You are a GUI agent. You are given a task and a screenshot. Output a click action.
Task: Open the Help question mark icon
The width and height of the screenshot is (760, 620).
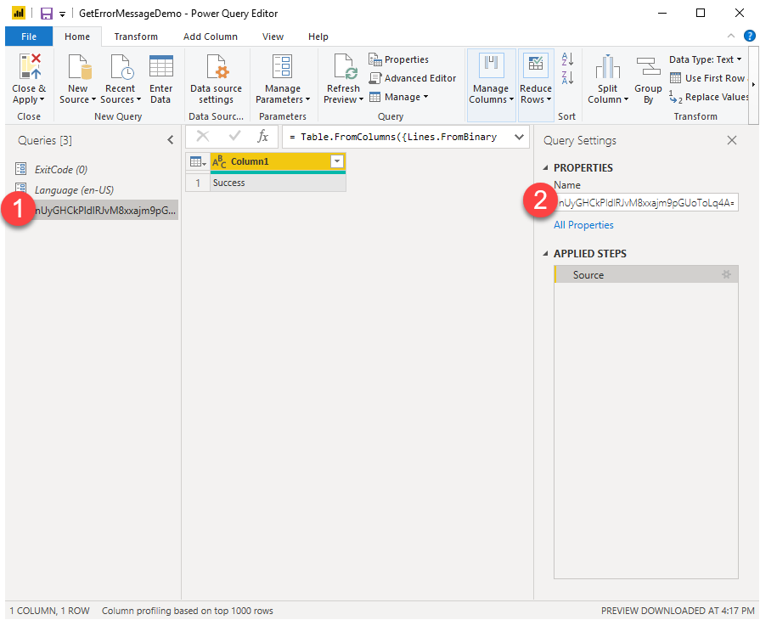pyautogui.click(x=749, y=36)
